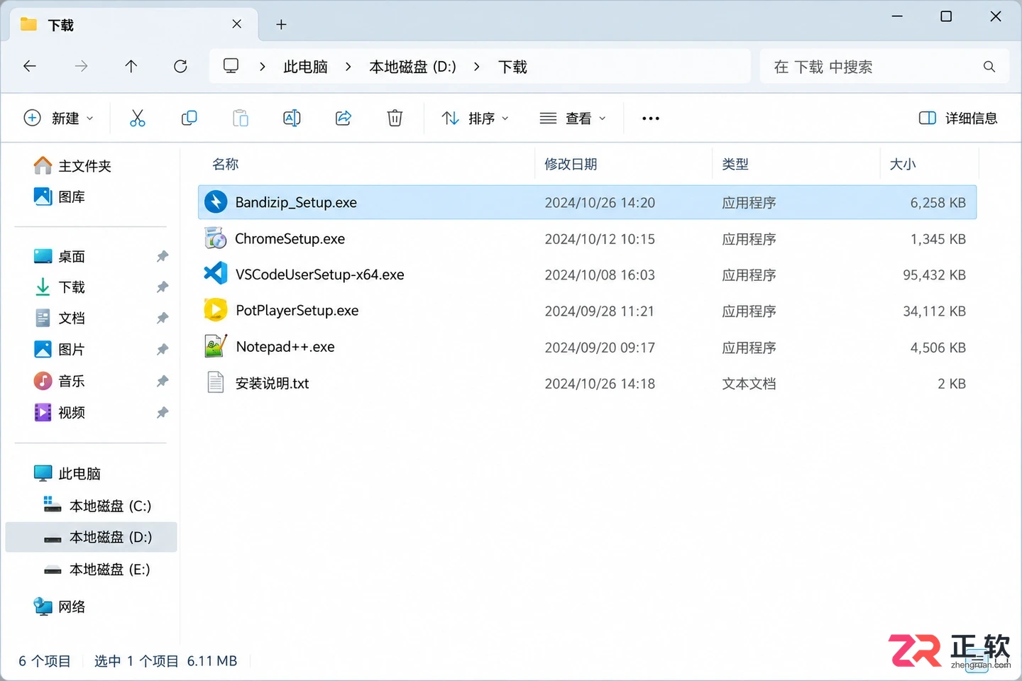
Task: Expand the chevron before 此电脑 in address bar
Action: click(x=263, y=67)
